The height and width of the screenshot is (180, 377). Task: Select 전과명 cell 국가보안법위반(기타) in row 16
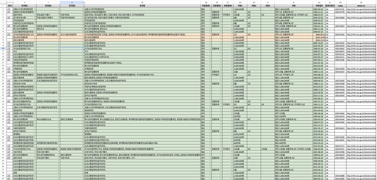(x=142, y=49)
